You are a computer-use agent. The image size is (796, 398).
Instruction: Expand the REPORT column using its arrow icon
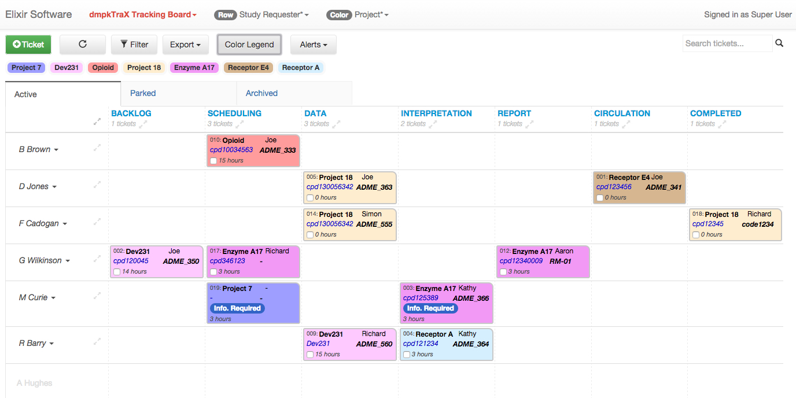tap(529, 124)
